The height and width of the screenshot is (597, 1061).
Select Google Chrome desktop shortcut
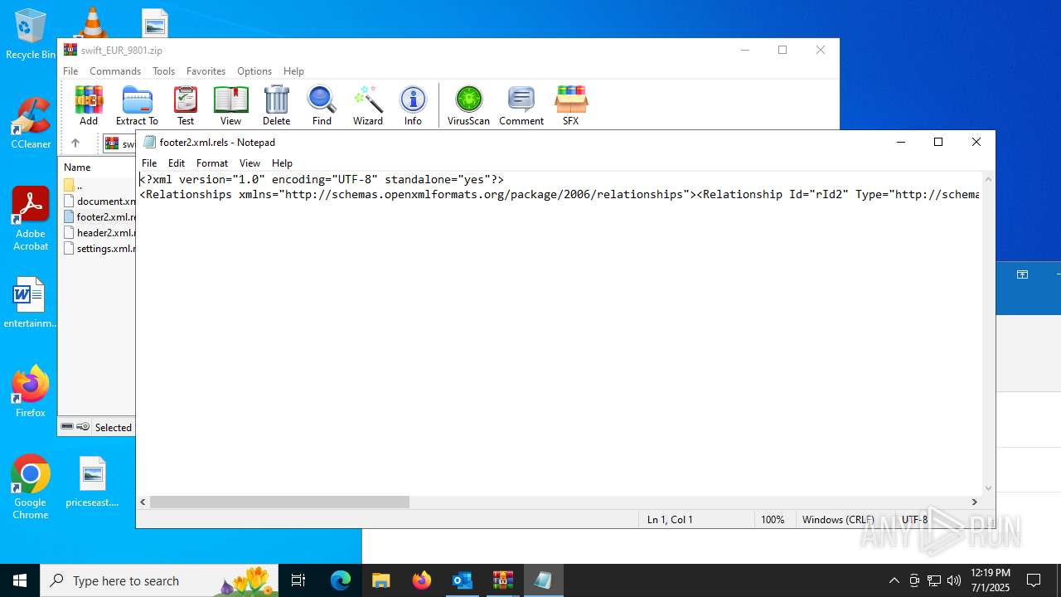tap(31, 488)
